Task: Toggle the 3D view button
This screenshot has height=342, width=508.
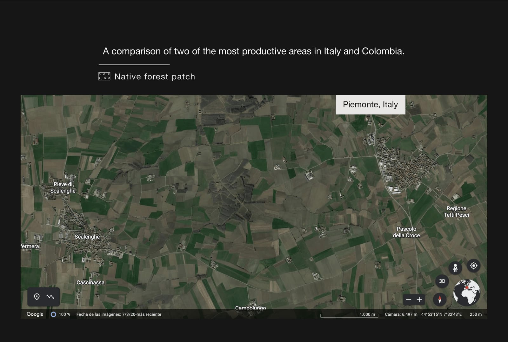Action: coord(442,281)
